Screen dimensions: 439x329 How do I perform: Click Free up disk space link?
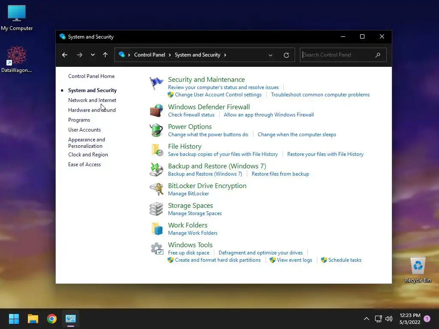tap(189, 253)
